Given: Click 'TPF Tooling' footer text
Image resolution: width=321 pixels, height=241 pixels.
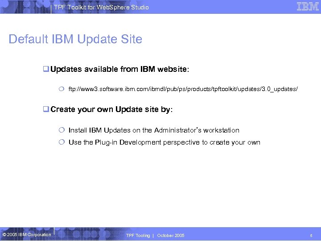Looking at the screenshot, I should [x=138, y=236].
